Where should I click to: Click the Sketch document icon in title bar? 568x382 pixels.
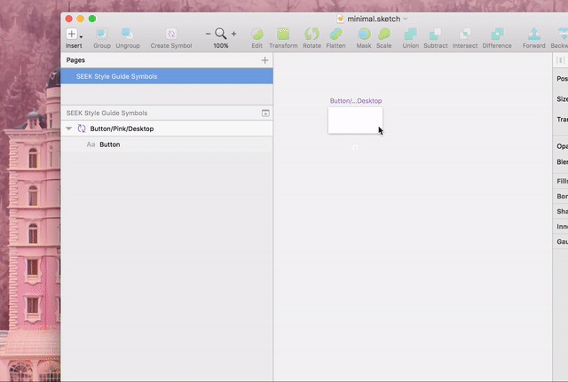coord(340,19)
